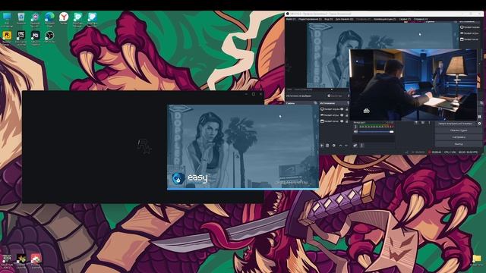Screen dimensions: 486x273
Task: Pause recording with the OBS pause button
Action: click(479, 117)
